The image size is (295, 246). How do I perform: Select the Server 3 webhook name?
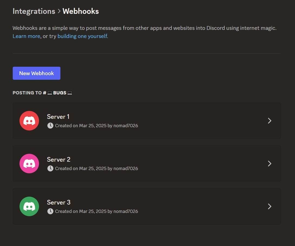pyautogui.click(x=59, y=202)
